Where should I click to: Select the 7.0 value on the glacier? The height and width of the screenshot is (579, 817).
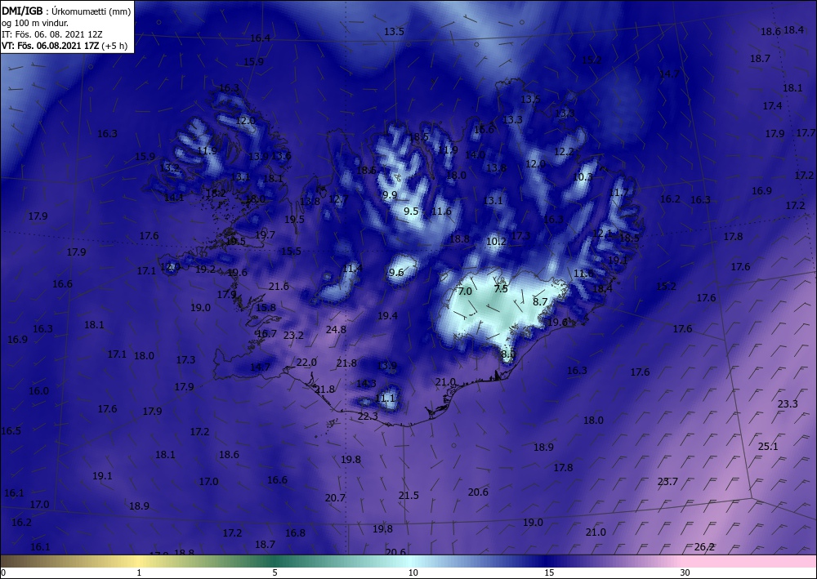coord(465,292)
